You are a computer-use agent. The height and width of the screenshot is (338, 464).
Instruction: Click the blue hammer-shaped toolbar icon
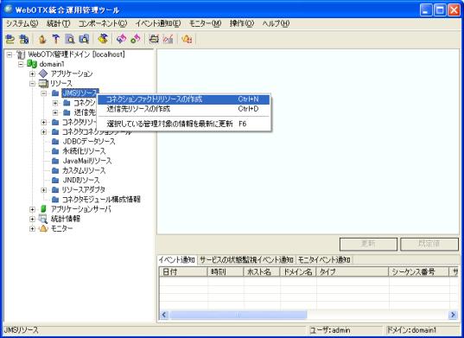point(56,39)
